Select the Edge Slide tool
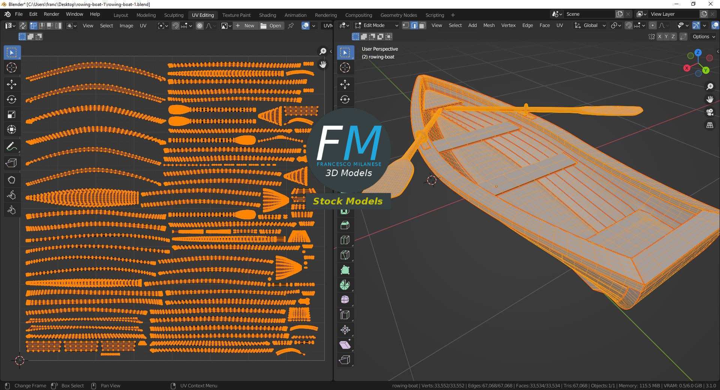Screen dimensions: 720x390 (x=345, y=315)
